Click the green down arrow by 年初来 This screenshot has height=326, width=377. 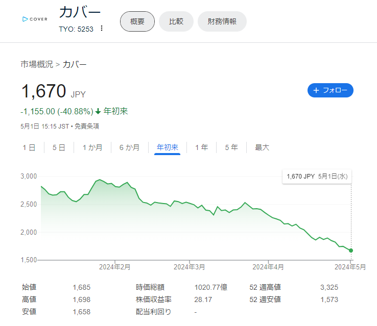pyautogui.click(x=98, y=111)
